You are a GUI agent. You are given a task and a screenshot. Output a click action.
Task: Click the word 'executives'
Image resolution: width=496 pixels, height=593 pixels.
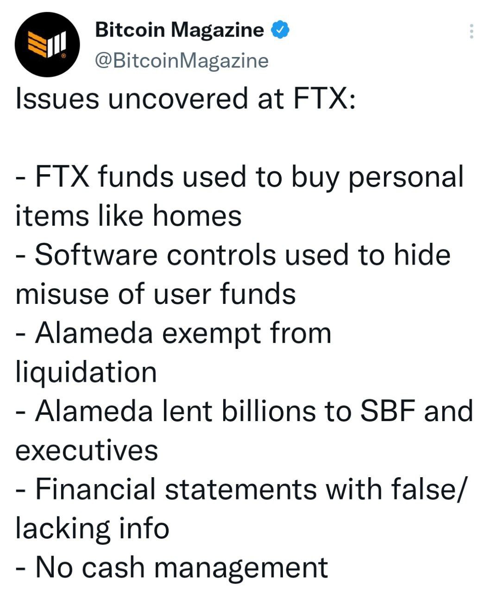click(x=87, y=450)
